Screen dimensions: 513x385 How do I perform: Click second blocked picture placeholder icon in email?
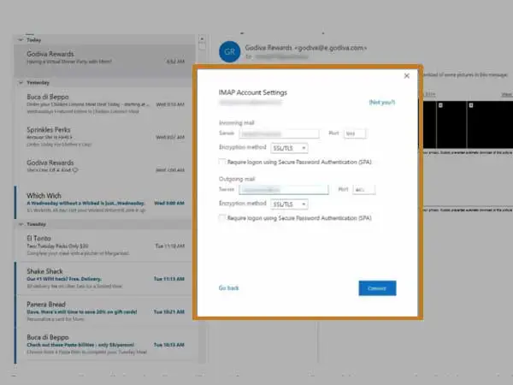pos(471,105)
